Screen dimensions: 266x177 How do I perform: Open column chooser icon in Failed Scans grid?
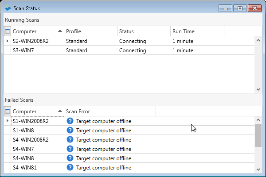point(8,111)
